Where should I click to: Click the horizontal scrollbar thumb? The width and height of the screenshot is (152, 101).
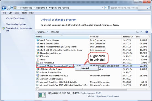tap(82, 89)
